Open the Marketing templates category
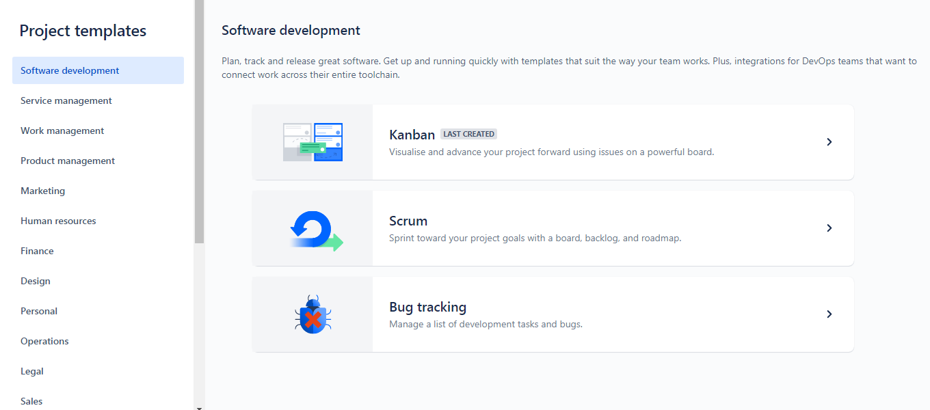Viewport: 930px width, 410px height. 98,191
